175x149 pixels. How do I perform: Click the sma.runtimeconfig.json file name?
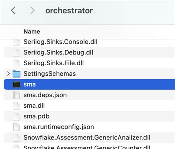click(x=59, y=127)
